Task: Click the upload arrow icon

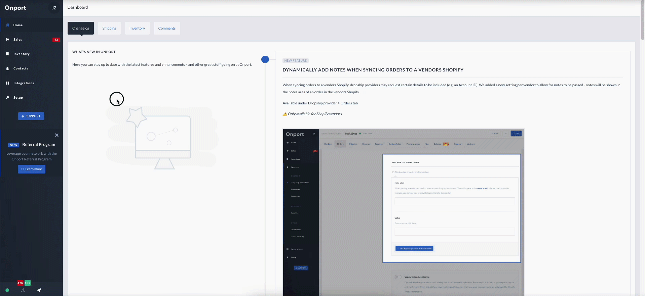Action: coord(23,290)
